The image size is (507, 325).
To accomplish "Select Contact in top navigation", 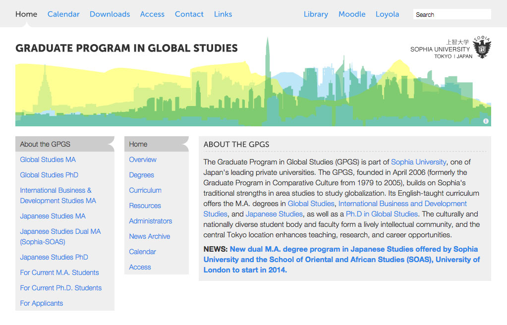I will click(x=189, y=14).
